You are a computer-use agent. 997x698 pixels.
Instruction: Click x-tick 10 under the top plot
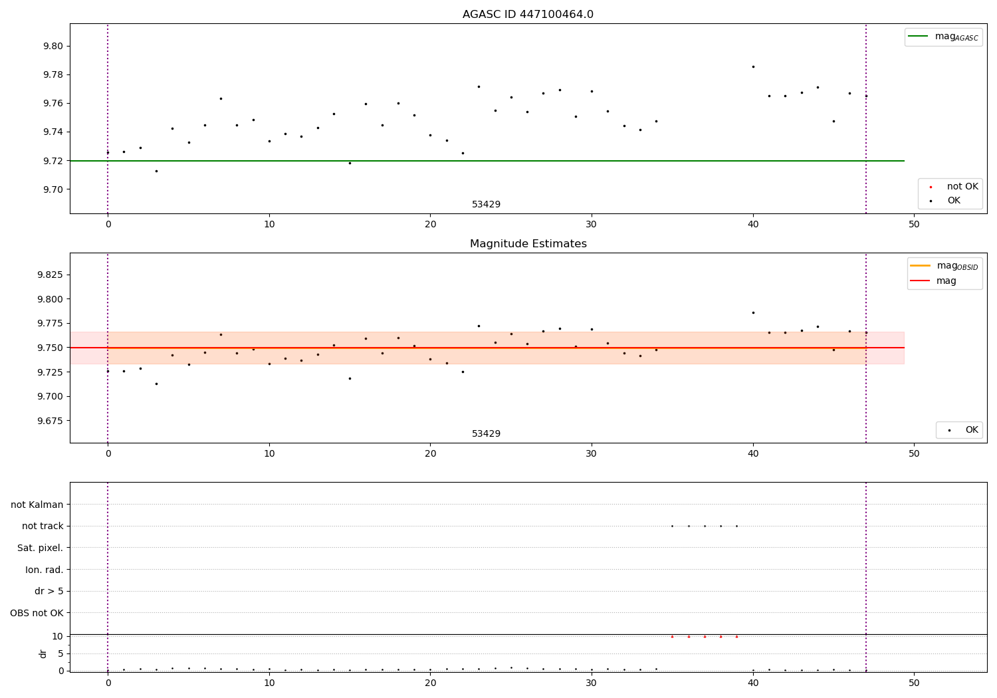(269, 225)
